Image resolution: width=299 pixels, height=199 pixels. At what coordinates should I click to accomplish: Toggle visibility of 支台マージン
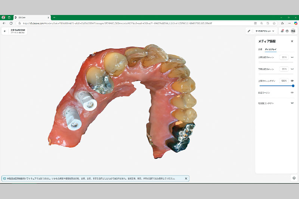tap(292, 93)
